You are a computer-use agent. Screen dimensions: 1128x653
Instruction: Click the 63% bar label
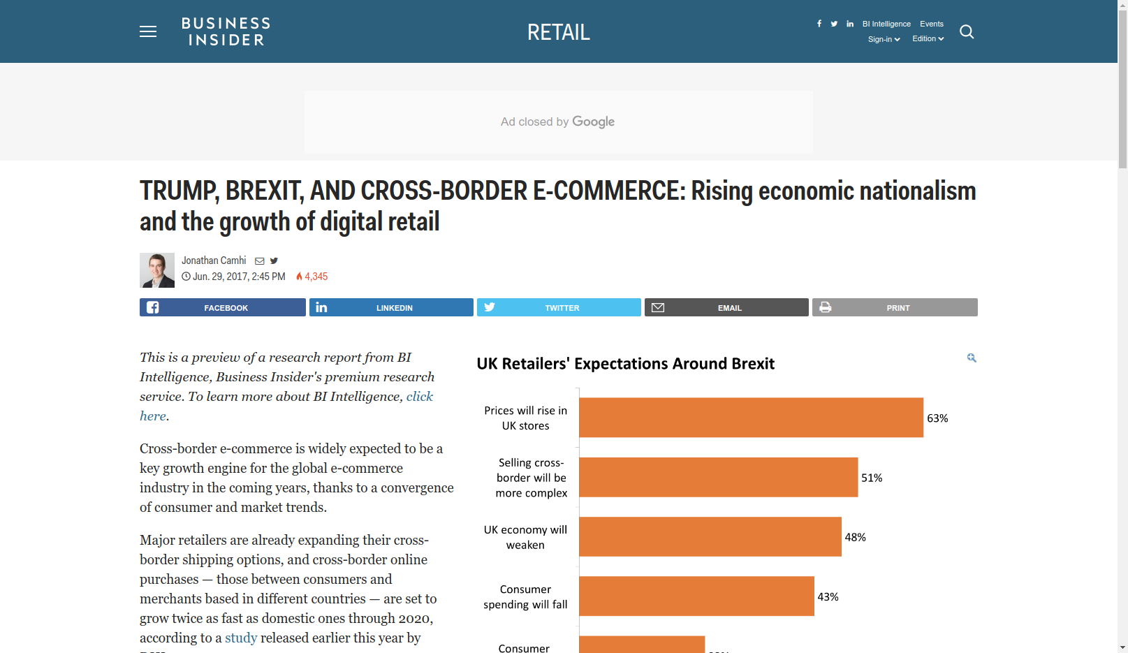click(937, 418)
